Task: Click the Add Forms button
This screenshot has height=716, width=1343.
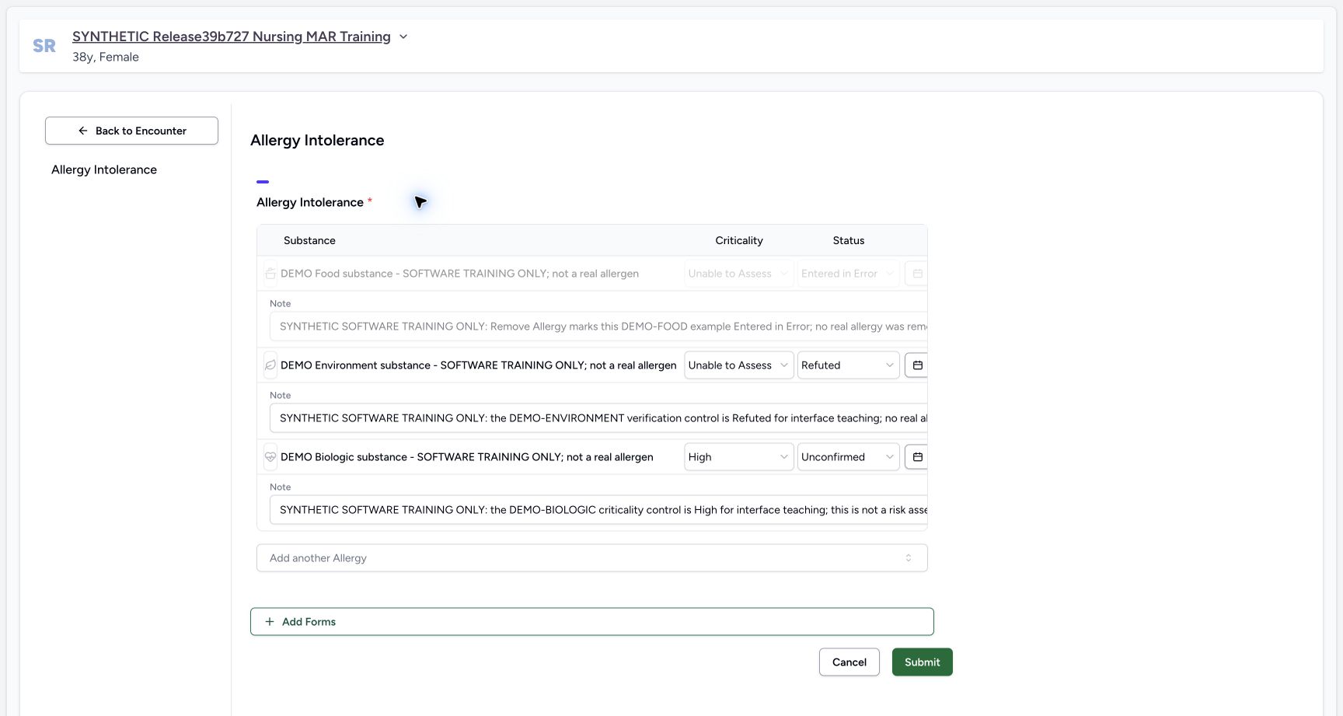Action: click(x=592, y=622)
